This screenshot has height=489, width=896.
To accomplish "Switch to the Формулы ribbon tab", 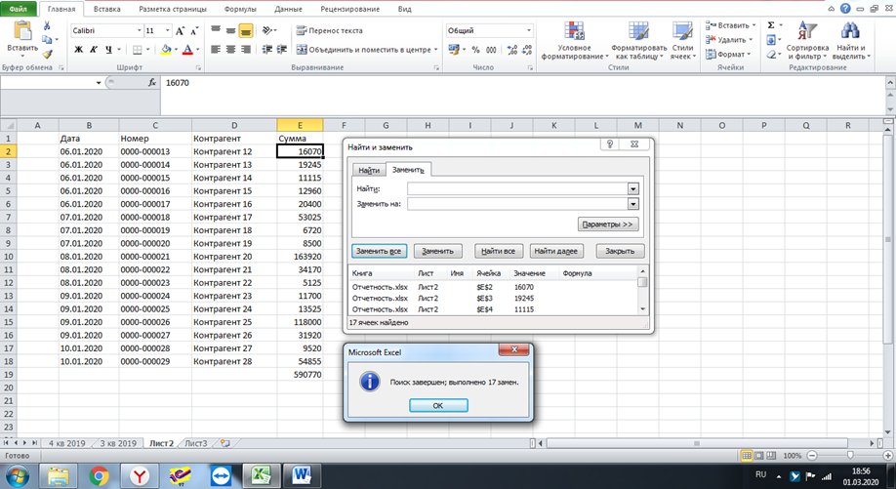I will tap(240, 9).
